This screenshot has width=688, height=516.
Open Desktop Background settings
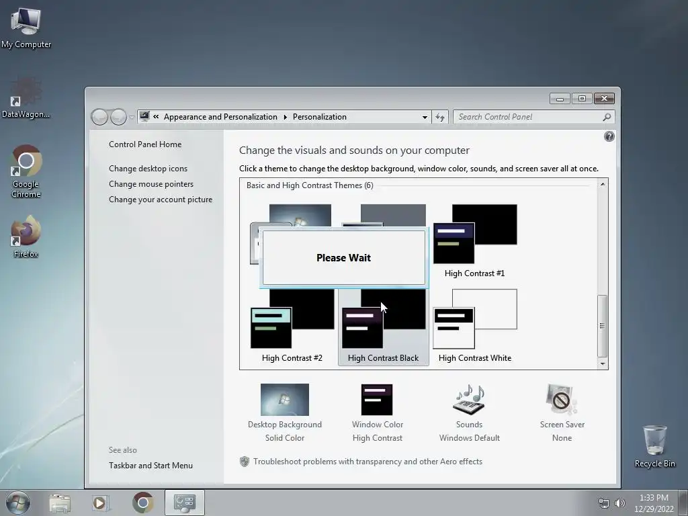coord(285,413)
